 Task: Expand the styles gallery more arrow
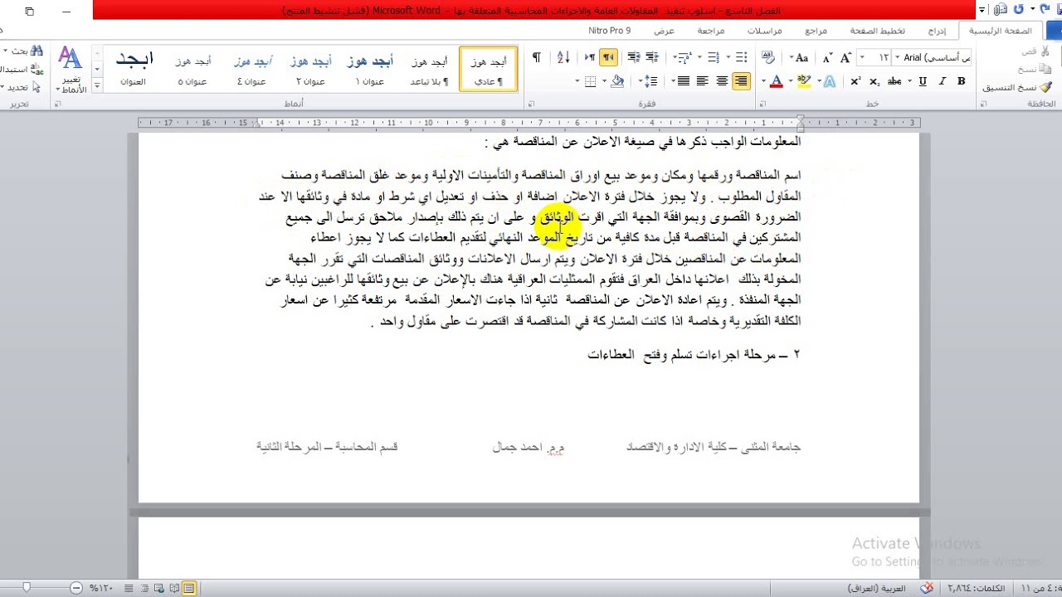[97, 85]
